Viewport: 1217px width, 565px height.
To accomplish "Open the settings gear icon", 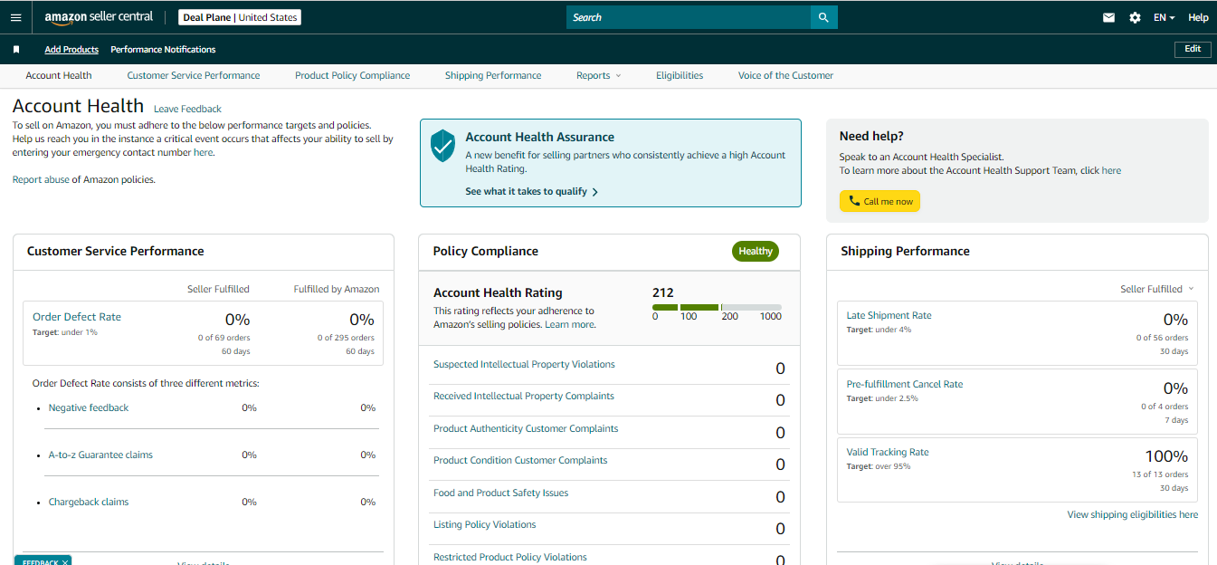I will (x=1135, y=17).
